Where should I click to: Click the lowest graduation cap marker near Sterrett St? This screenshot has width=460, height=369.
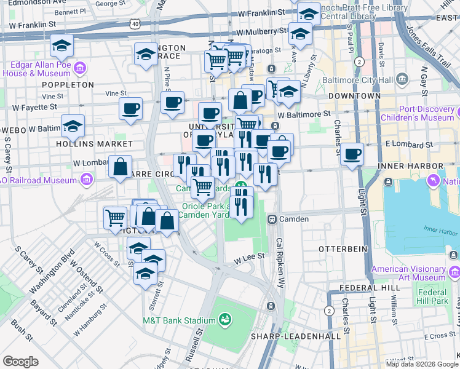tap(145, 274)
